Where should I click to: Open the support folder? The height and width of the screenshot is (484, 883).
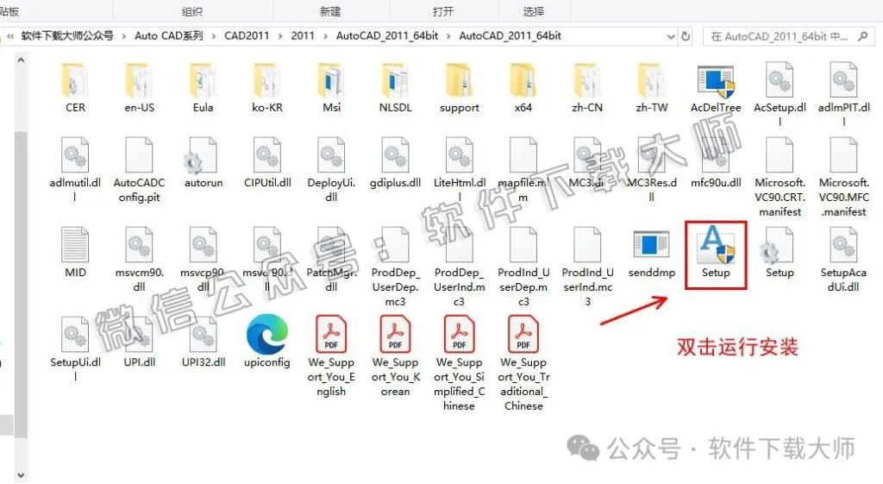click(459, 87)
